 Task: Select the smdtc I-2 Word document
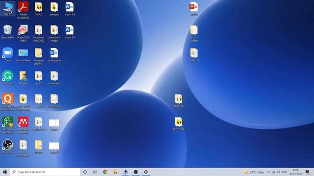(70, 9)
